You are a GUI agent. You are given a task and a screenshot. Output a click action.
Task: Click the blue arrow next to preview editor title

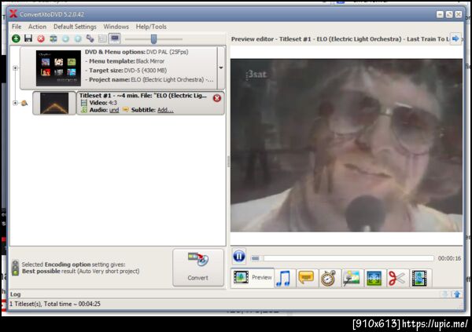point(455,38)
